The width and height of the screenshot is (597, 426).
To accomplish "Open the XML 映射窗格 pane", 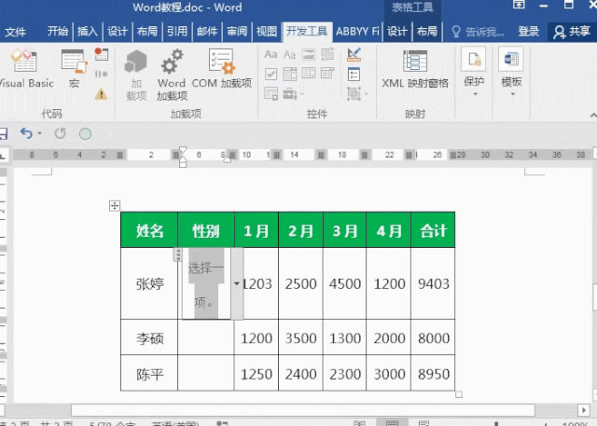I will (415, 68).
